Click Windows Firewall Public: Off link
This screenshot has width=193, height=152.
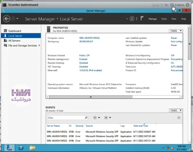click(x=85, y=55)
